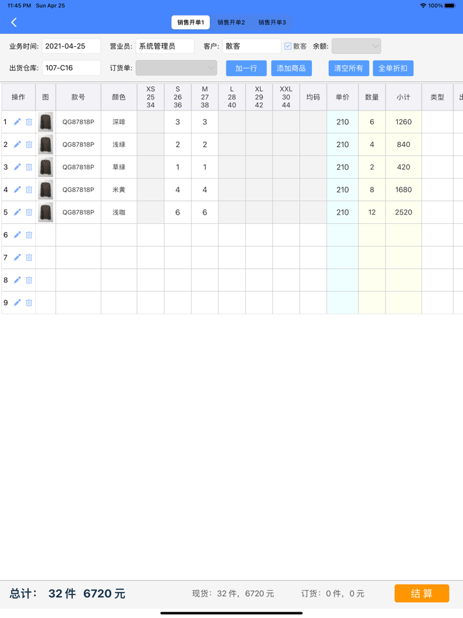The height and width of the screenshot is (618, 463).
Task: Open product image for 深啡 row
Action: point(46,122)
